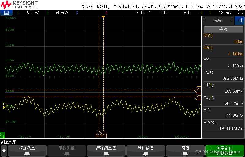
Task: Click the Keysight Technologies logo
Action: (19, 5)
